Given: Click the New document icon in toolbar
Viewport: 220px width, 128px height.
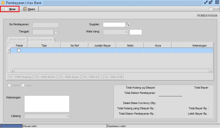Looking at the screenshot, I should (x=6, y=9).
